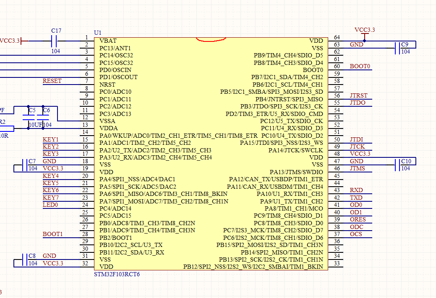This screenshot has height=298, width=436.
Task: Click the ORES net label
Action: (358, 220)
